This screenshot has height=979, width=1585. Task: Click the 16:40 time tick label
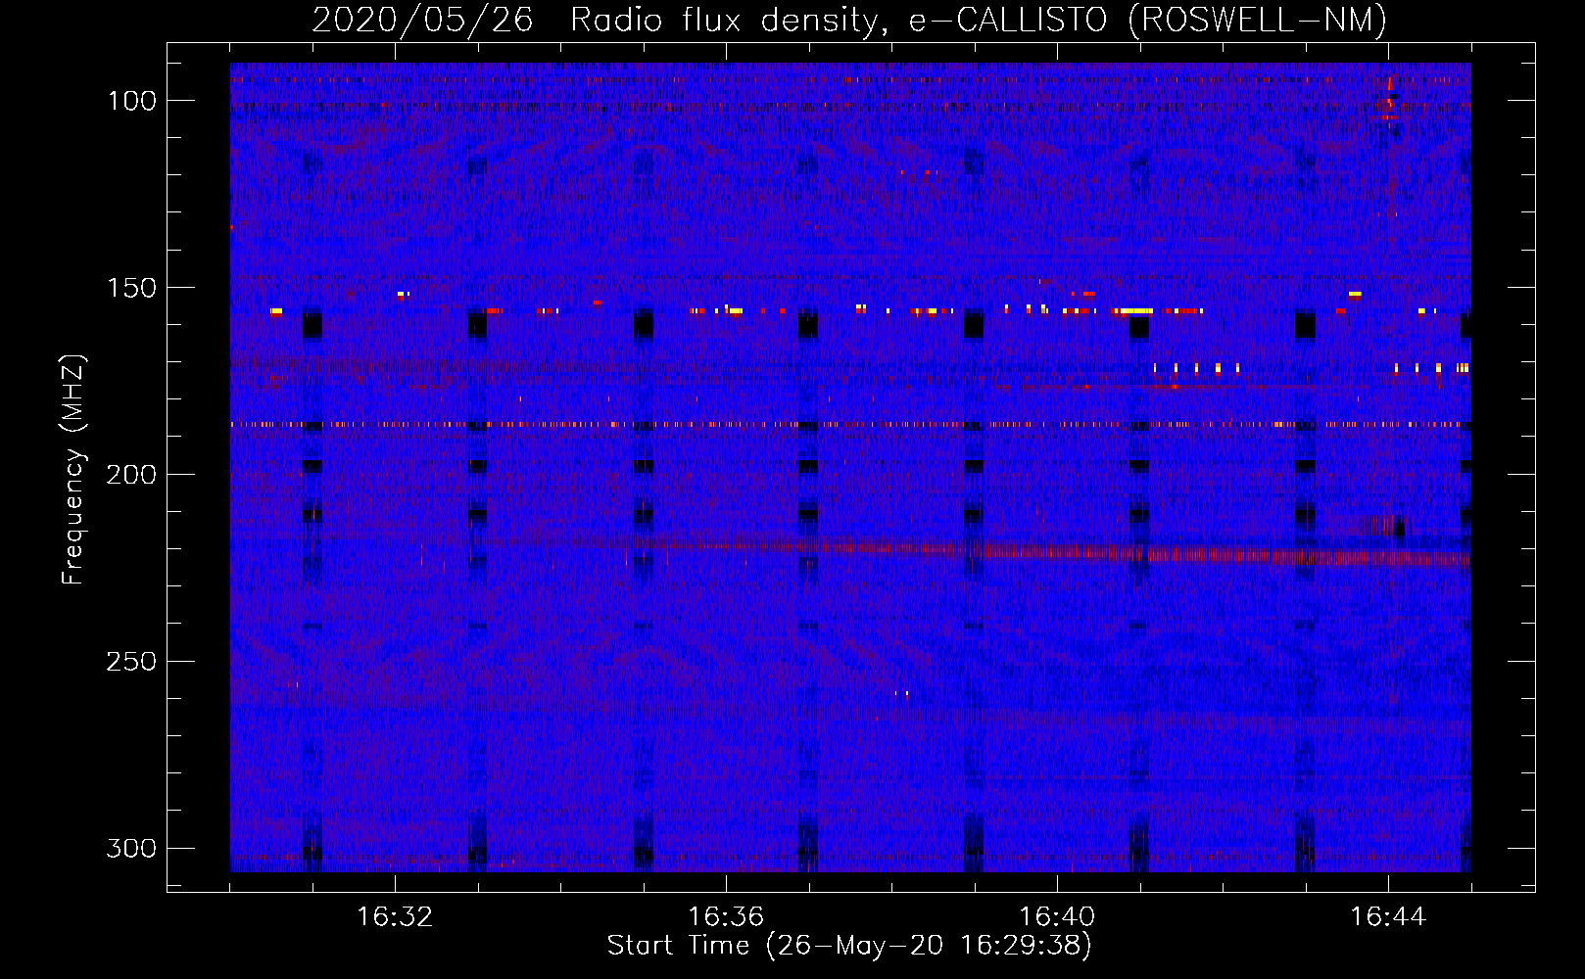pos(1057,917)
